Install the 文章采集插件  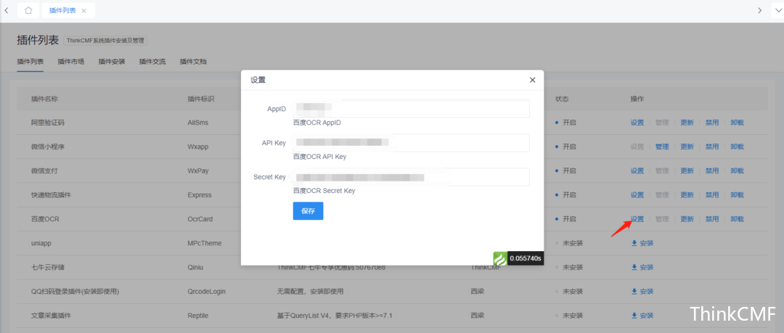(x=642, y=316)
